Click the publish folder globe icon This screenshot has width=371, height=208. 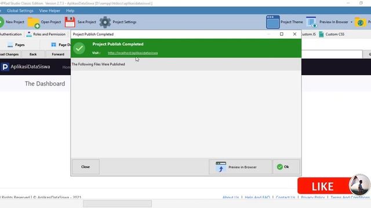pyautogui.click(x=361, y=23)
